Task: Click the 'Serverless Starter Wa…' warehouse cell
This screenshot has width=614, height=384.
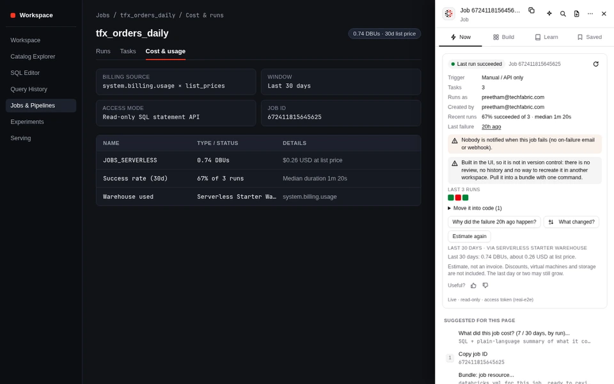Action: point(237,196)
